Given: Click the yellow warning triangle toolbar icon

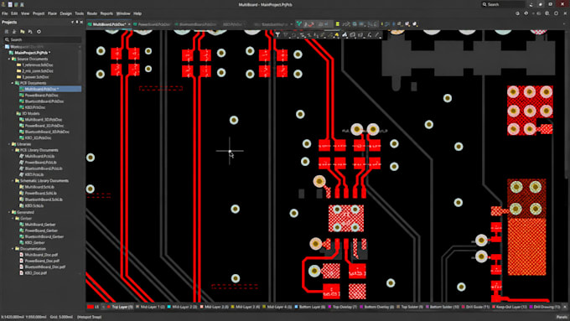Looking at the screenshot, I should (337, 35).
